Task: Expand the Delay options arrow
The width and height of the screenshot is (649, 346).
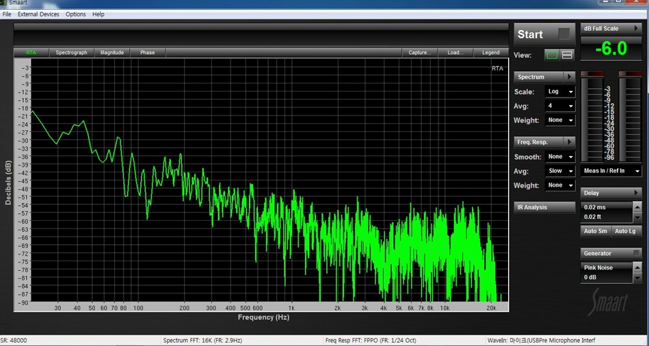Action: (x=636, y=193)
